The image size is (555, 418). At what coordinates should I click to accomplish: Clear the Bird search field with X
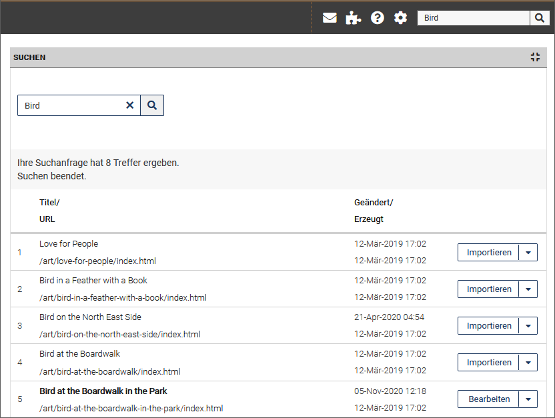pos(130,105)
